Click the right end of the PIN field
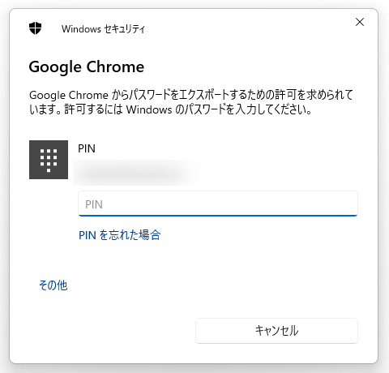 tap(350, 204)
